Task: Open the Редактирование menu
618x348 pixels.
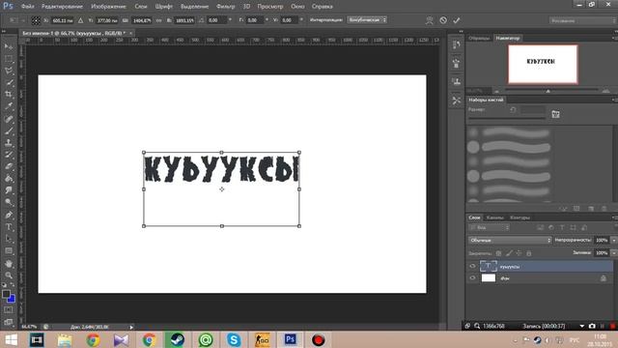Action: coord(62,7)
